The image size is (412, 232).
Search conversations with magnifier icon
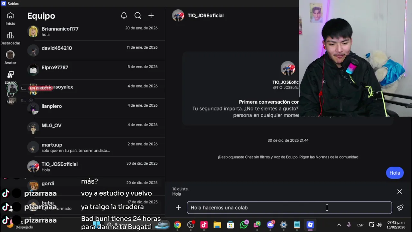point(138,15)
